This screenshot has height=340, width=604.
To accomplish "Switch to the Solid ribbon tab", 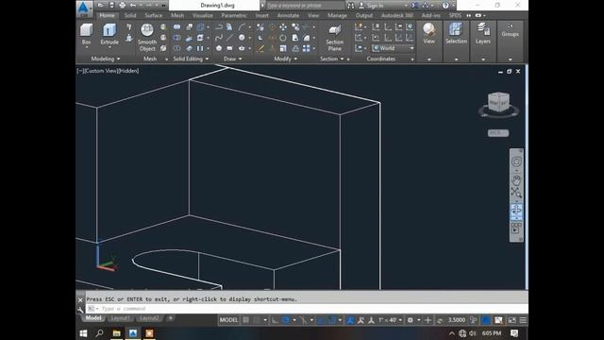I will pos(130,15).
